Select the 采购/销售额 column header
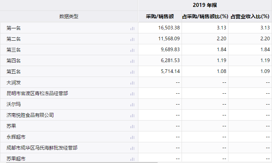 160,16
